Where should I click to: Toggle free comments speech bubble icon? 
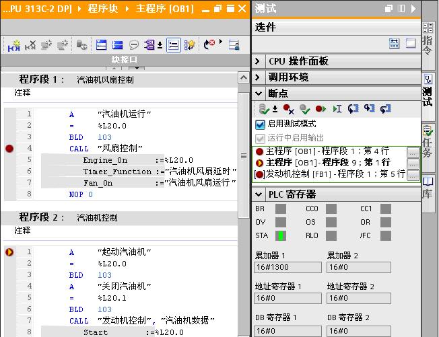(134, 45)
